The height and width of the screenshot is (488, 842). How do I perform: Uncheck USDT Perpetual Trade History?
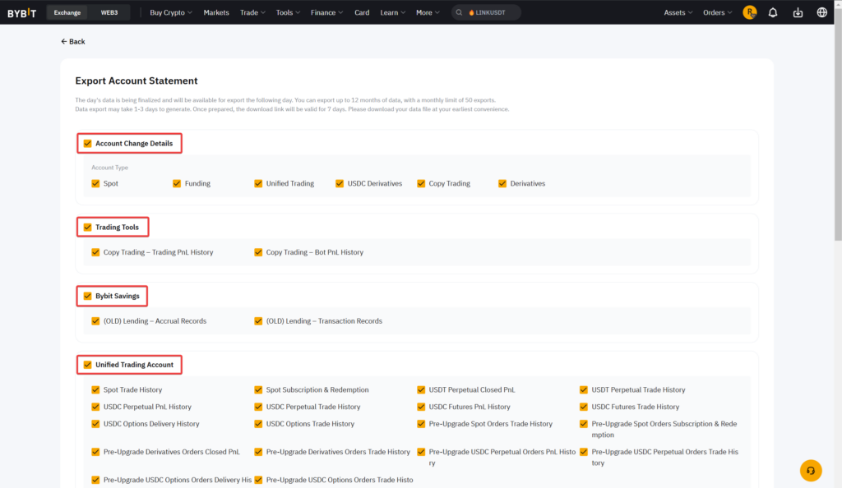584,390
